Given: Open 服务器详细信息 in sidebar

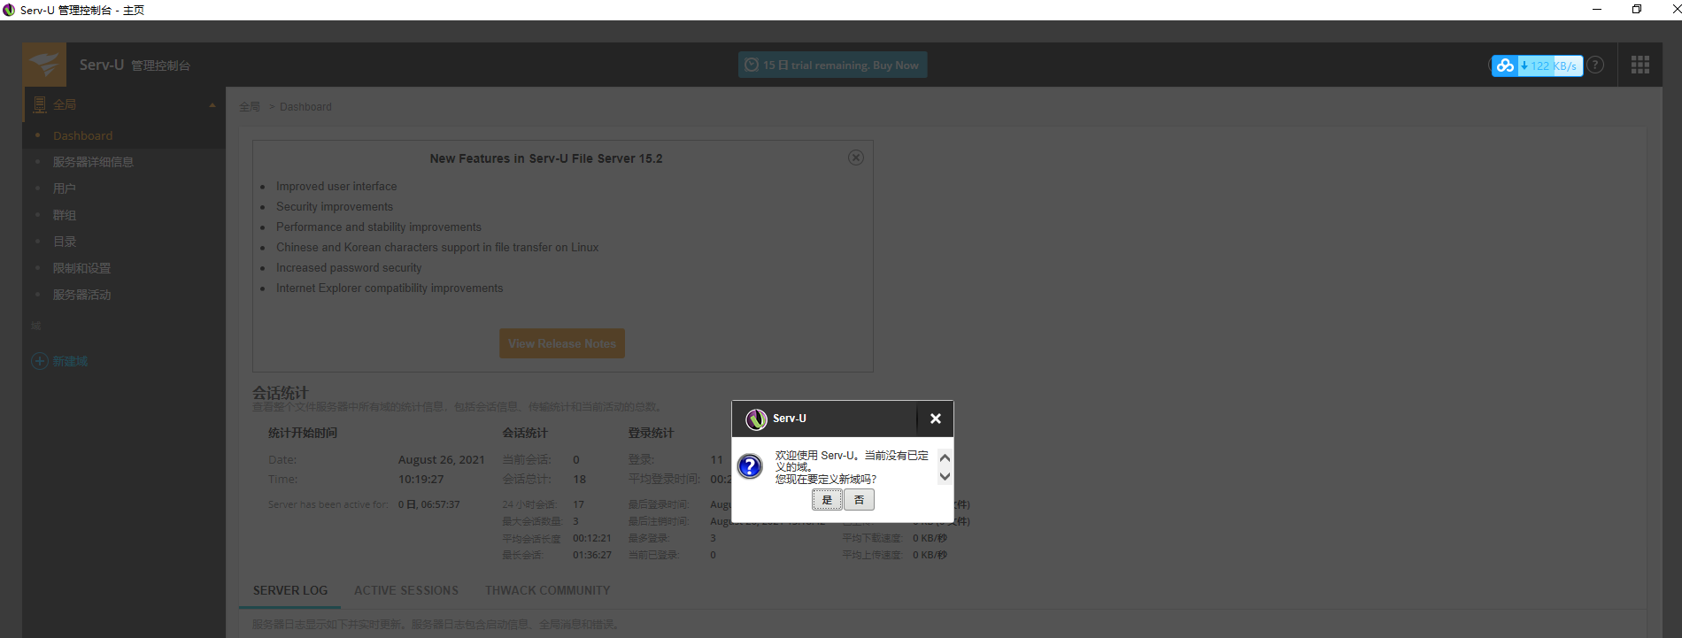Looking at the screenshot, I should pyautogui.click(x=93, y=162).
